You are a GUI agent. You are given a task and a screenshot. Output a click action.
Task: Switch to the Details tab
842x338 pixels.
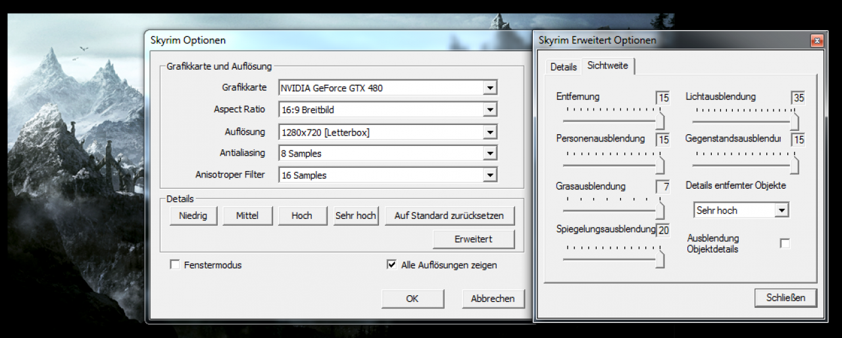pyautogui.click(x=563, y=67)
